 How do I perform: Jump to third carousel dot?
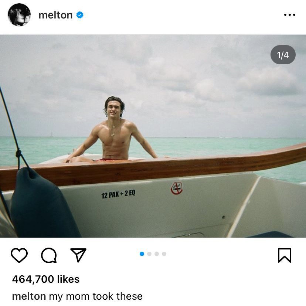pos(157,254)
